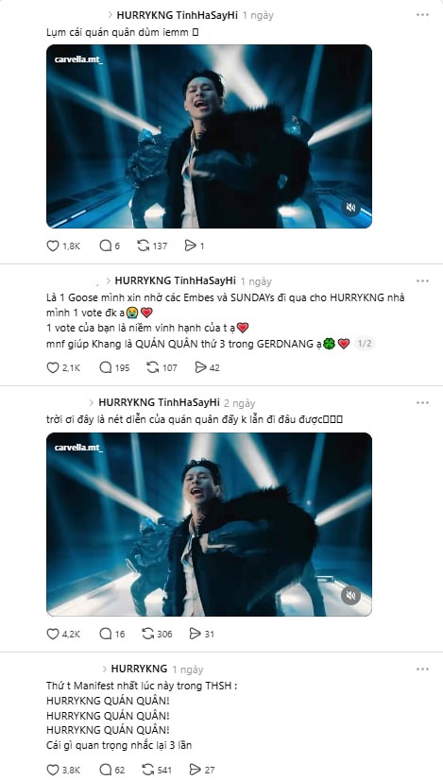Repost the post with 306 reposts
This screenshot has width=443, height=780.
tap(148, 634)
